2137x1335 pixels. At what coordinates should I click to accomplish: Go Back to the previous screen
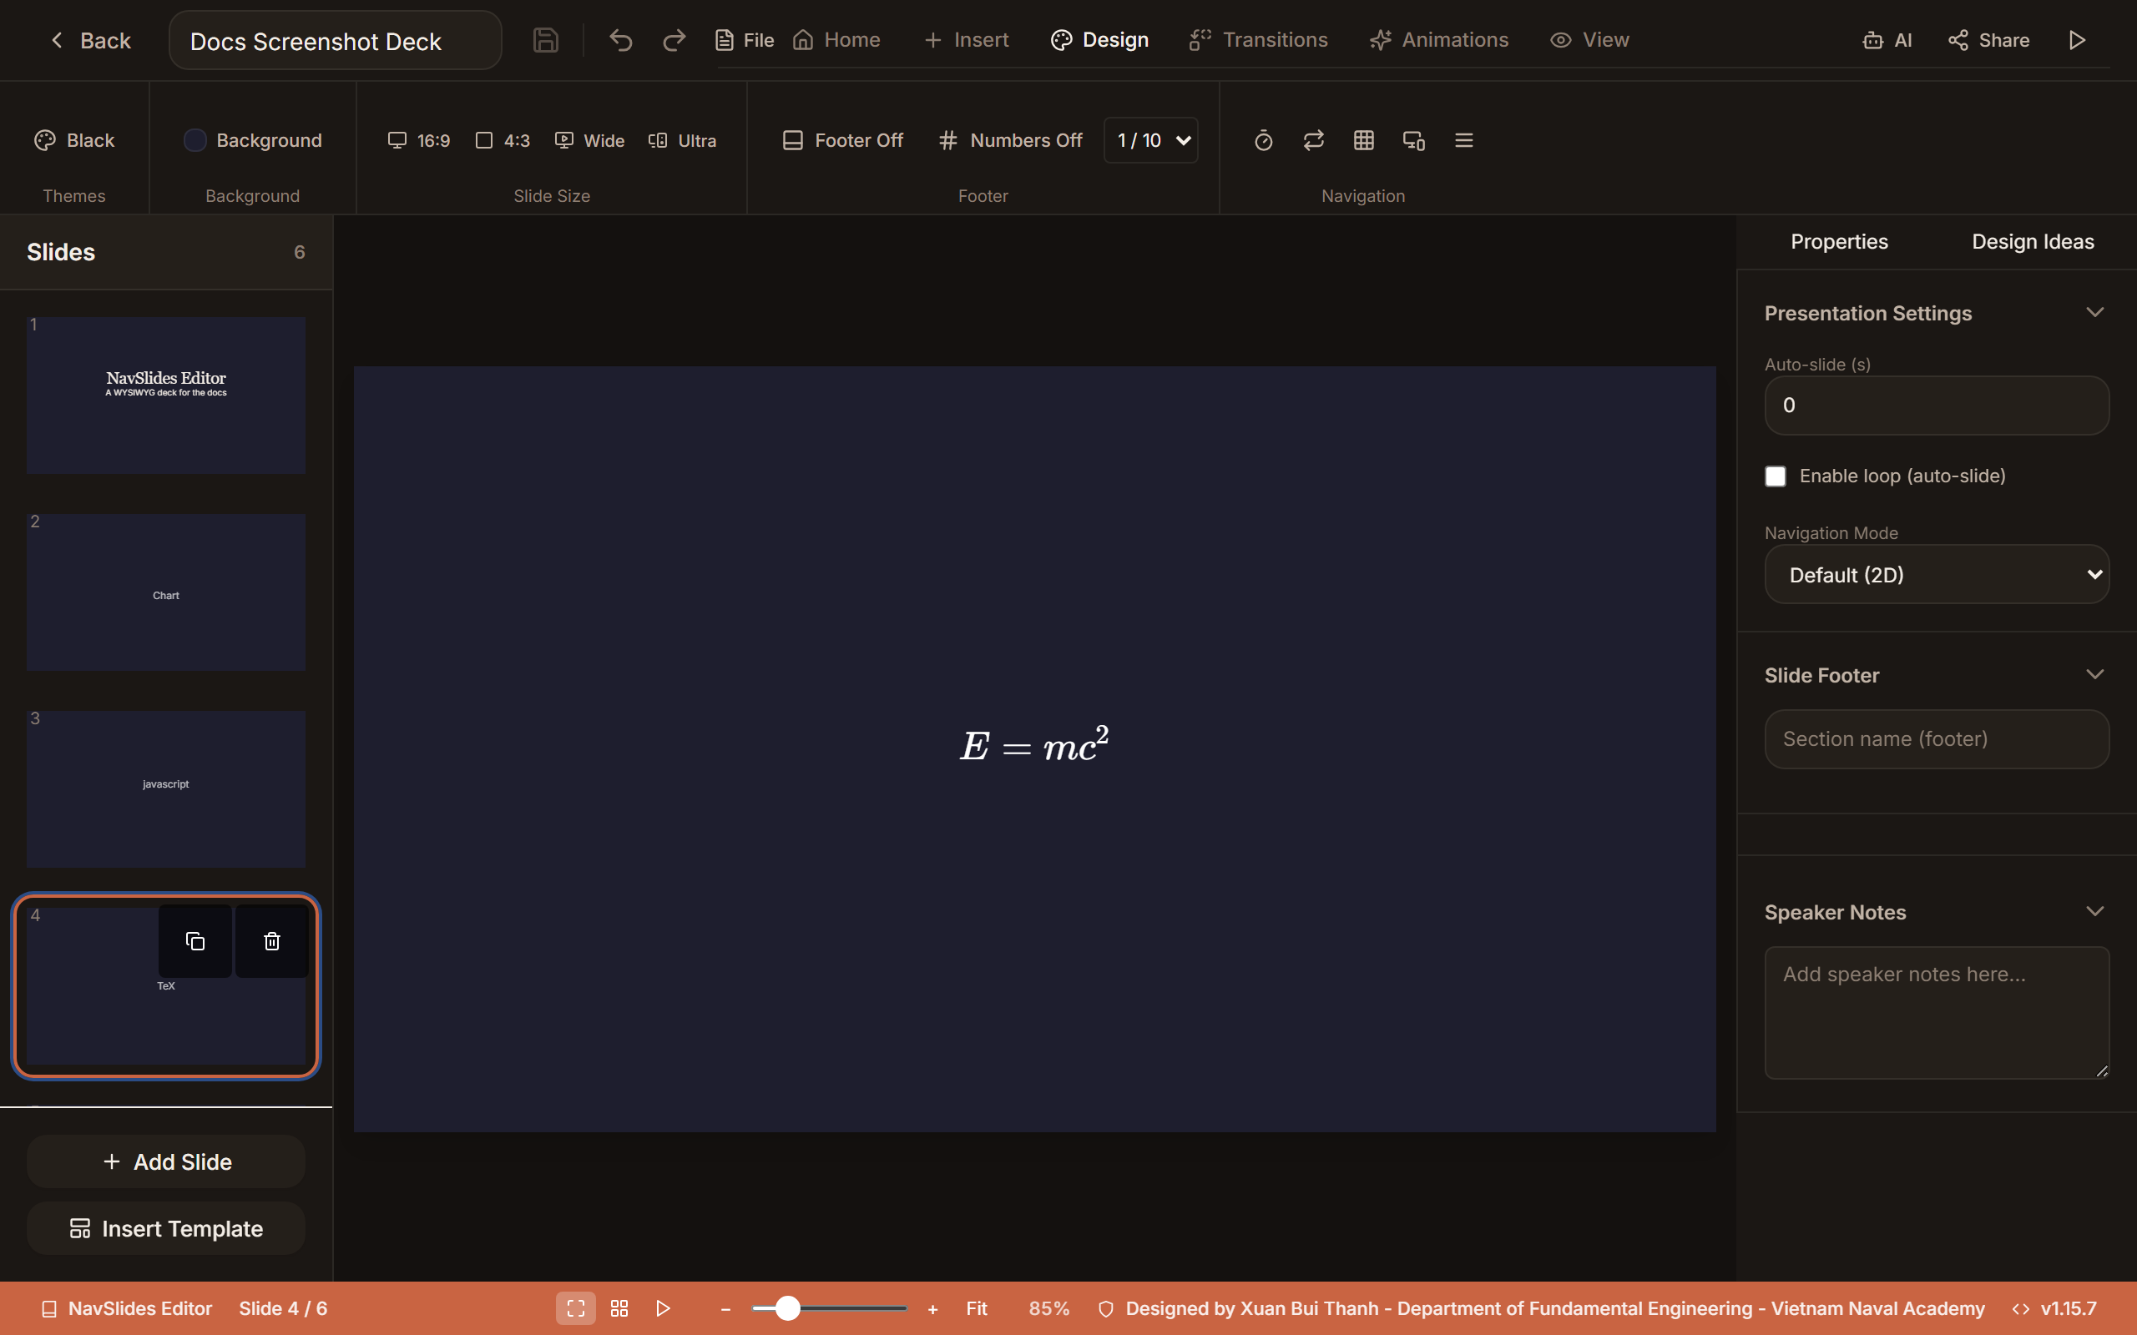tap(90, 41)
